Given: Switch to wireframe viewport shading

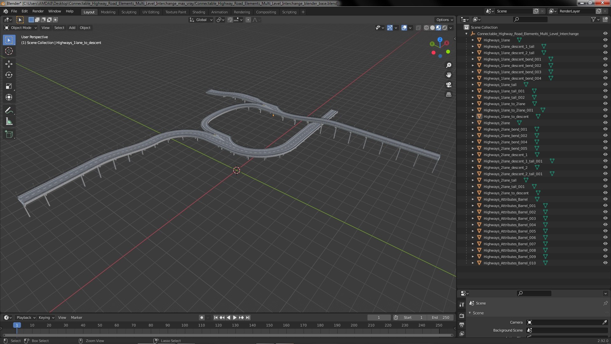Looking at the screenshot, I should (x=426, y=28).
